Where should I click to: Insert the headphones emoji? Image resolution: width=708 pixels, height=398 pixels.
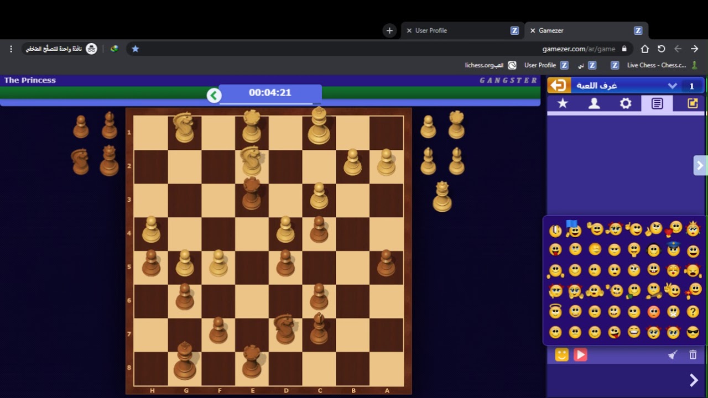coord(653,250)
